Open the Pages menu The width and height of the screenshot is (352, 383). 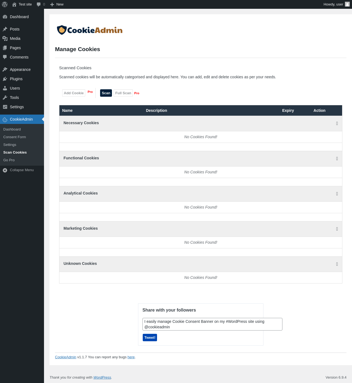pos(22,48)
